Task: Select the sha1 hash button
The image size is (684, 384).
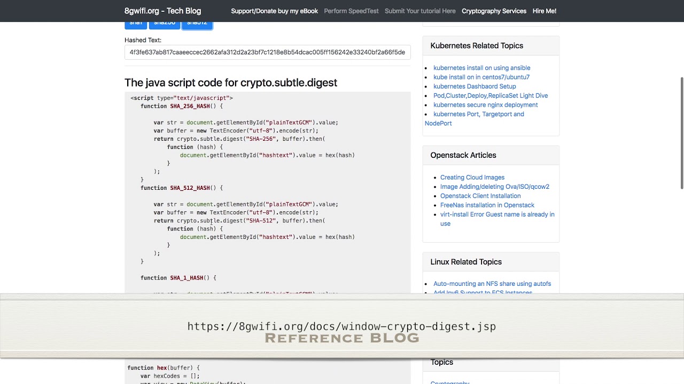Action: (x=136, y=24)
